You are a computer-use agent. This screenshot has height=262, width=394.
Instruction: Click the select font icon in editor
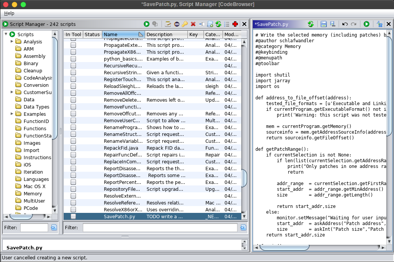[x=379, y=24]
